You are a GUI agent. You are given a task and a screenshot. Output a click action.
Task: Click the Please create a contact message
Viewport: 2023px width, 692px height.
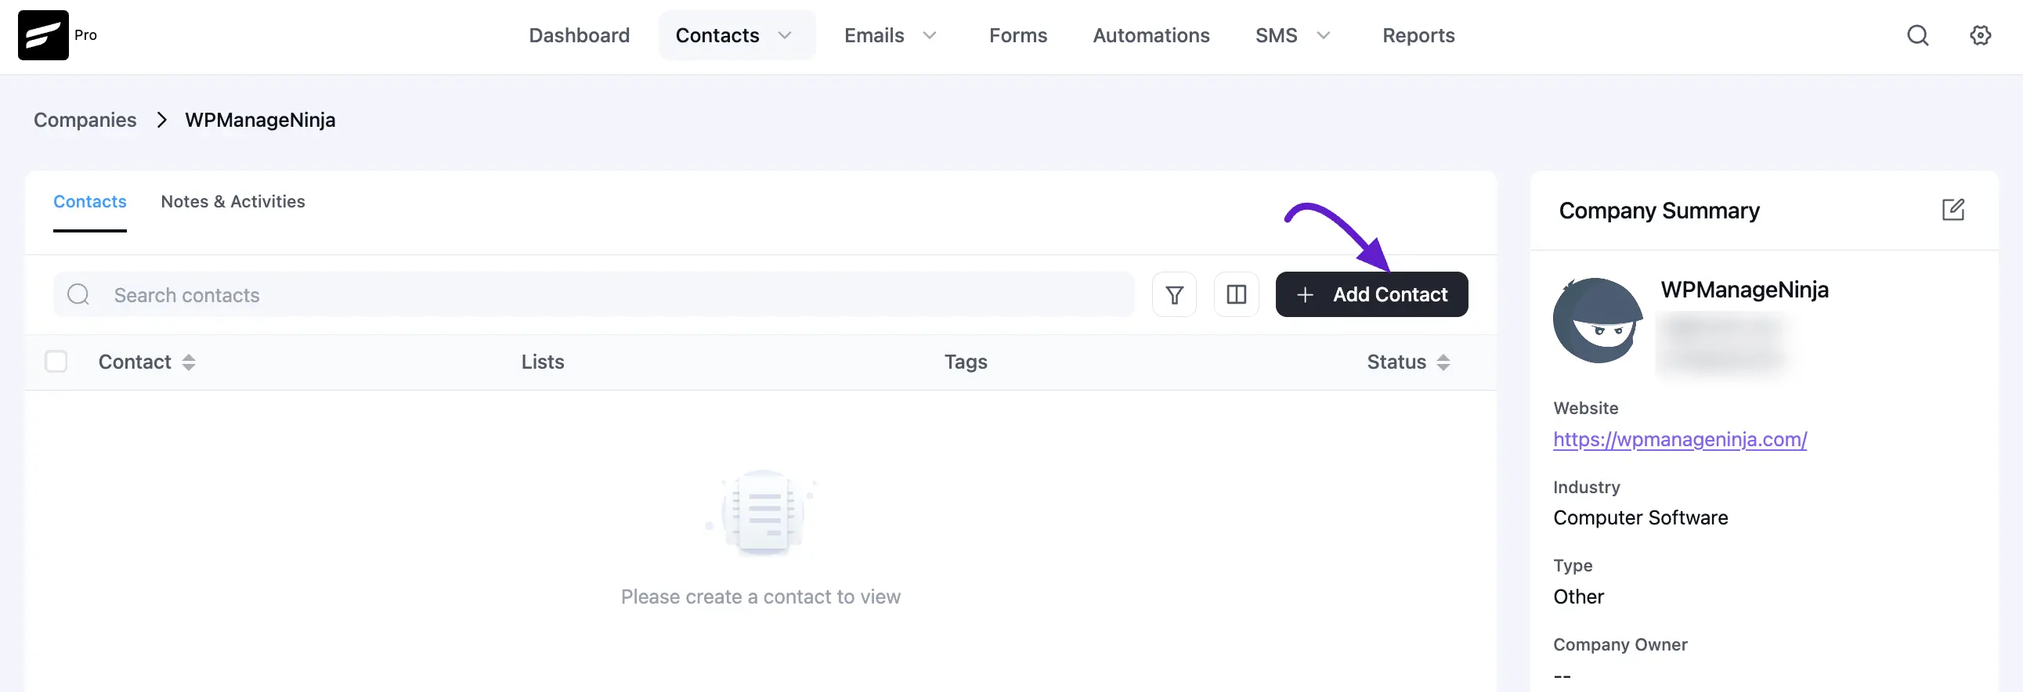(x=760, y=597)
